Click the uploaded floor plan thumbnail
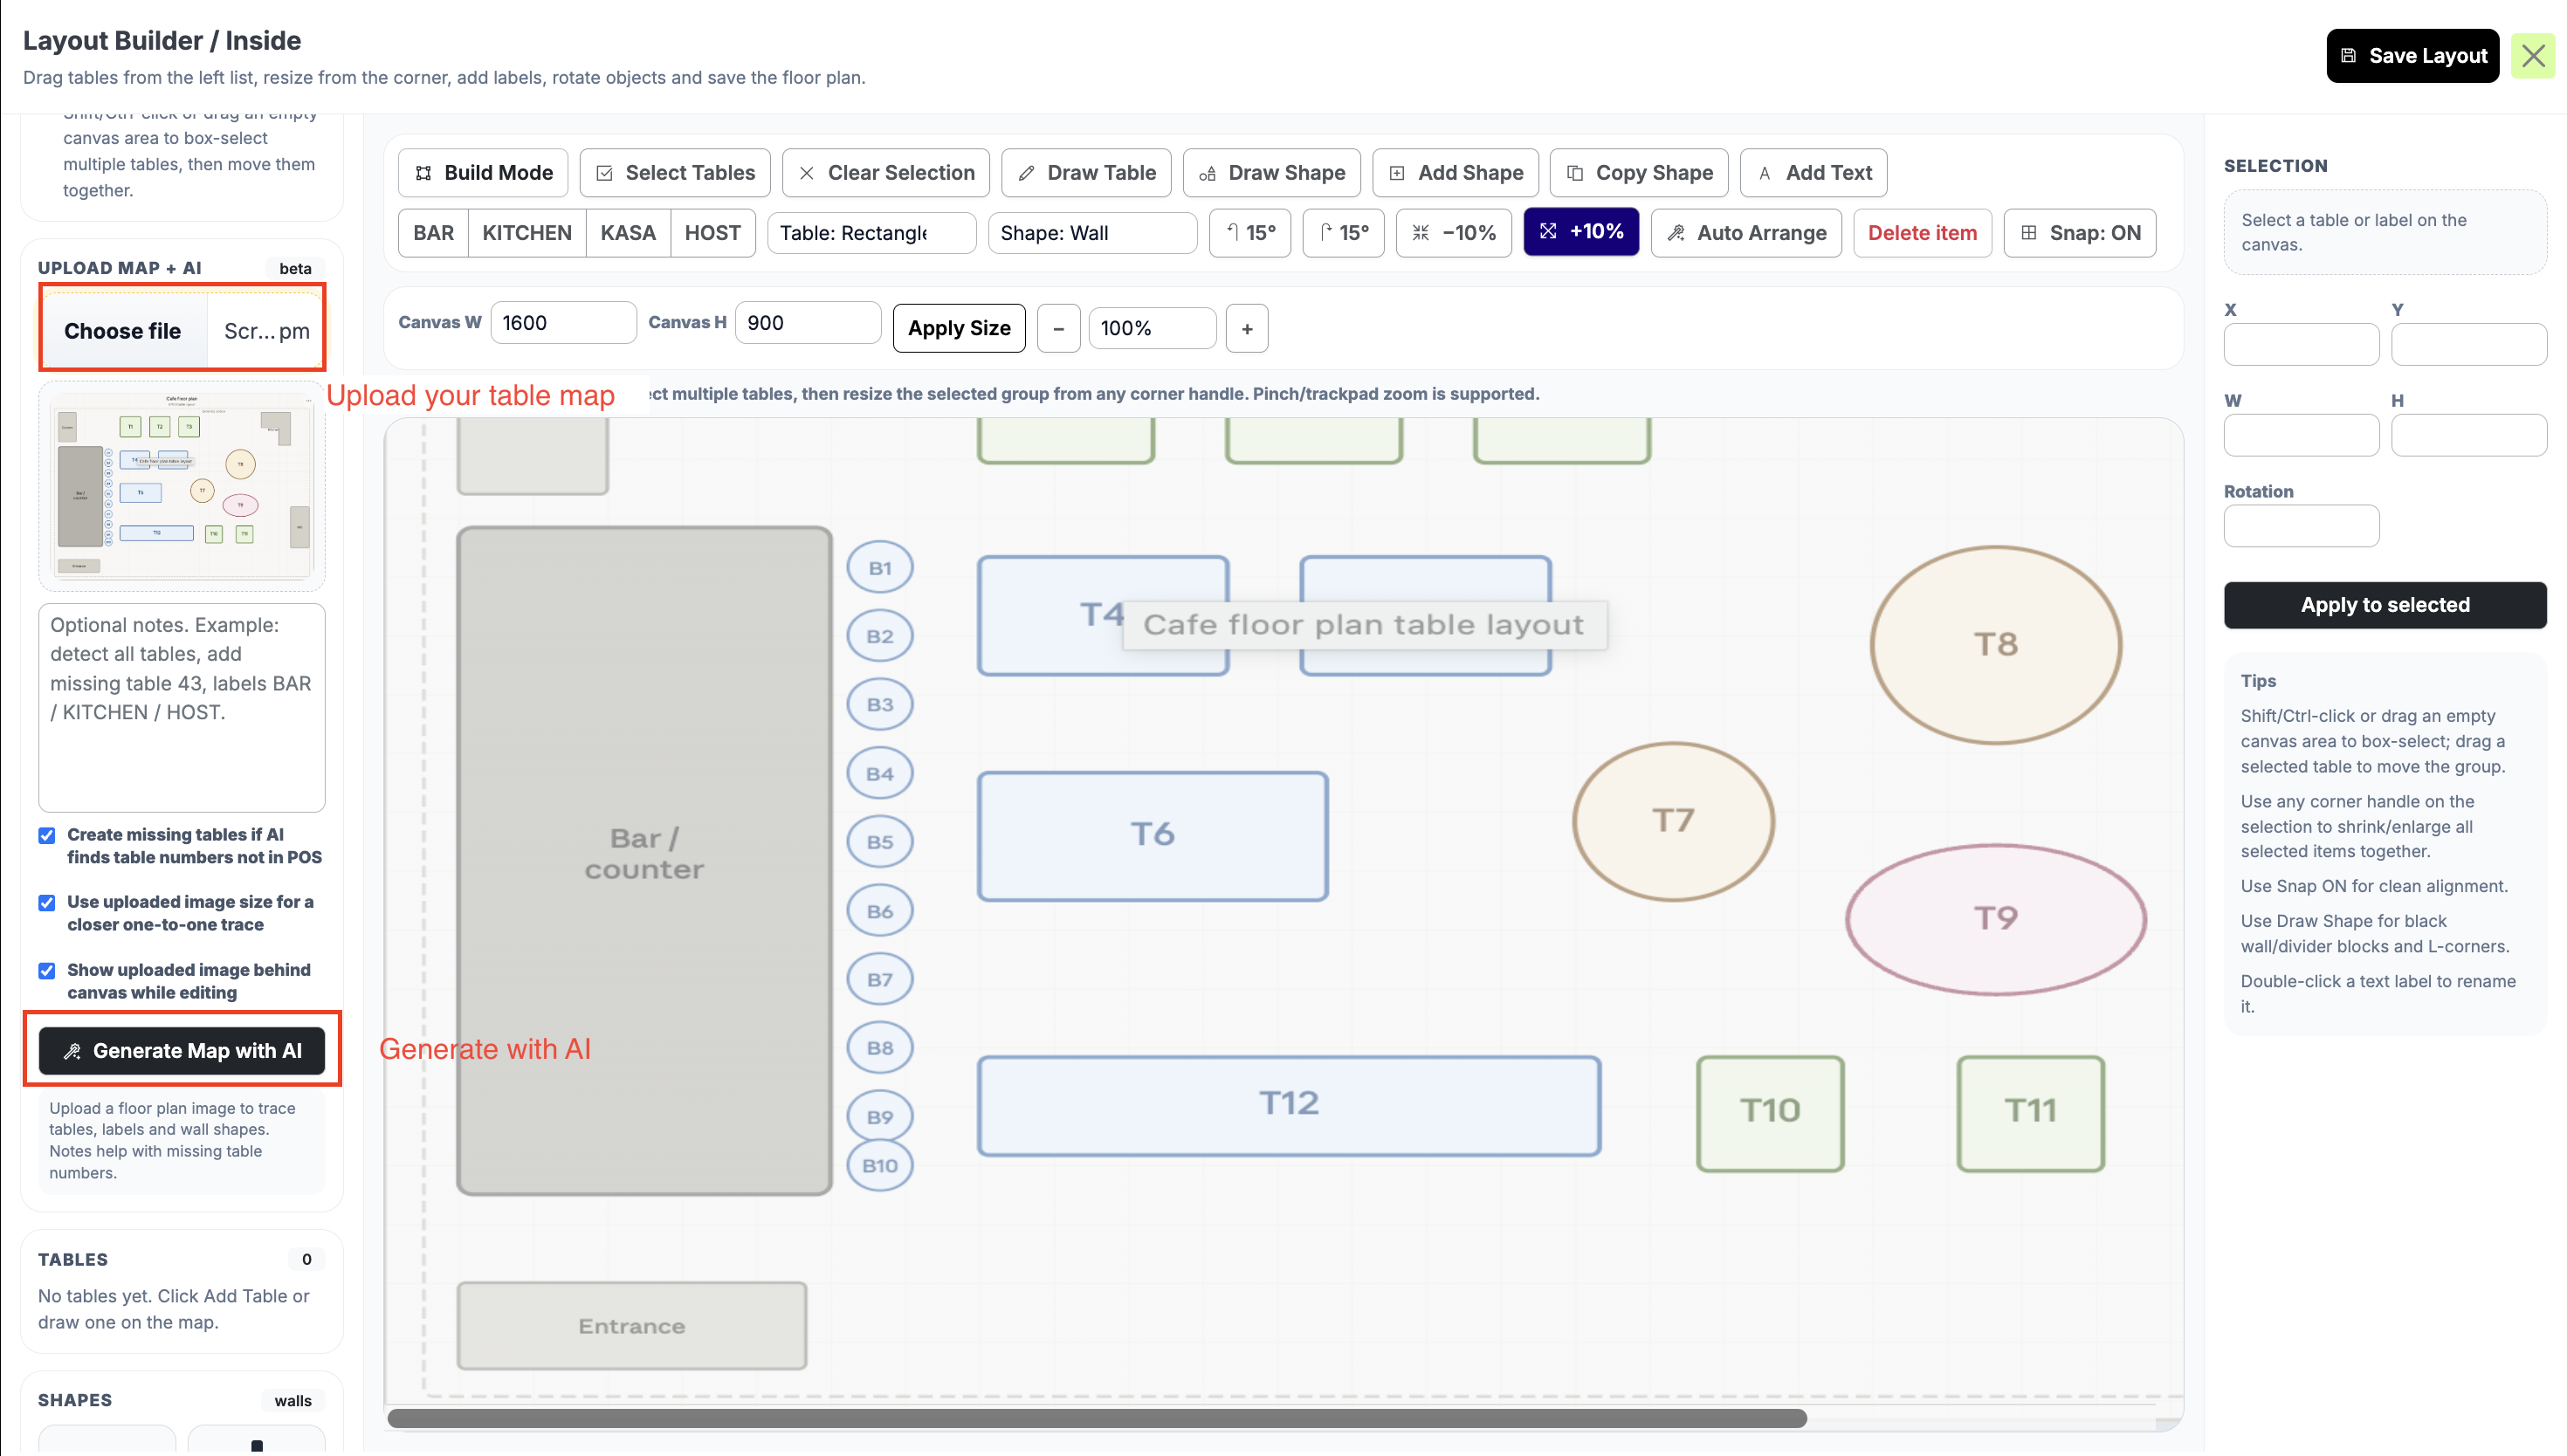 pyautogui.click(x=182, y=486)
